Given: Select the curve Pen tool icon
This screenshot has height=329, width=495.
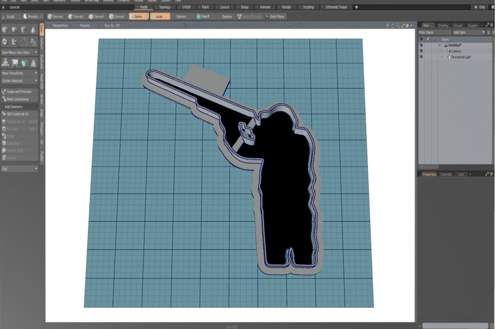Looking at the screenshot, I should tap(24, 42).
